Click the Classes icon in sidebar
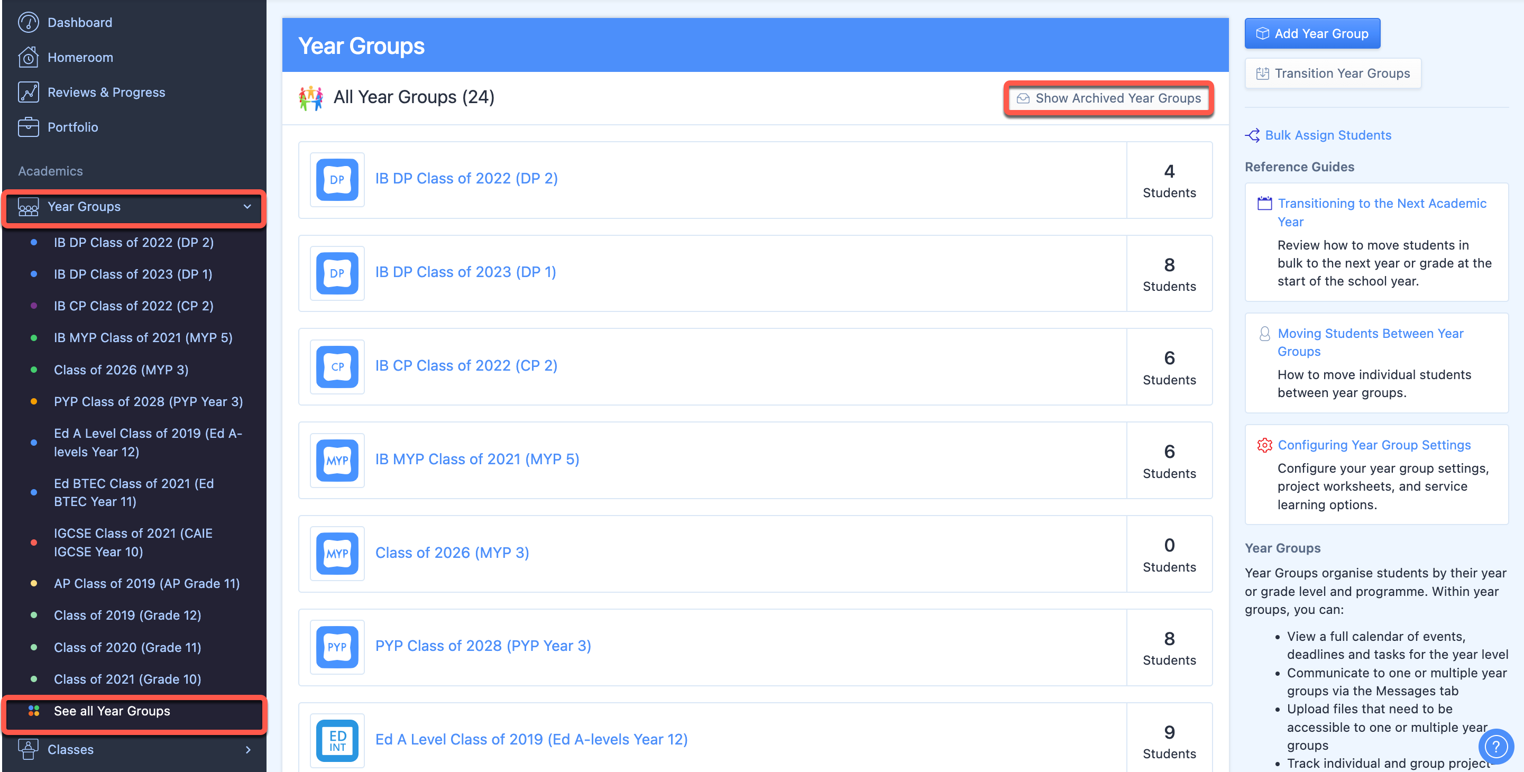 tap(29, 749)
